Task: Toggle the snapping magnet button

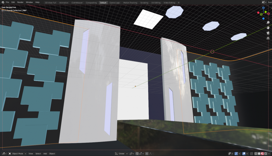Action: click(138, 154)
